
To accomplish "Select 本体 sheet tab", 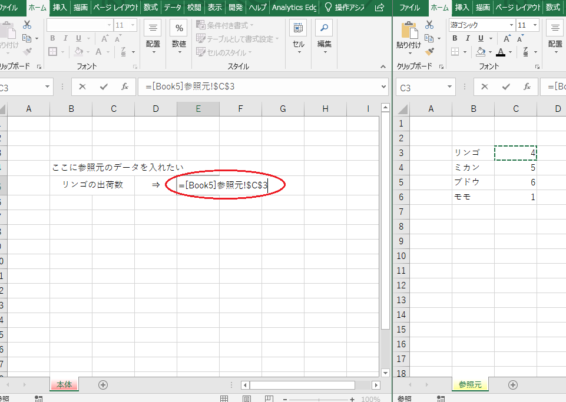I will click(64, 385).
